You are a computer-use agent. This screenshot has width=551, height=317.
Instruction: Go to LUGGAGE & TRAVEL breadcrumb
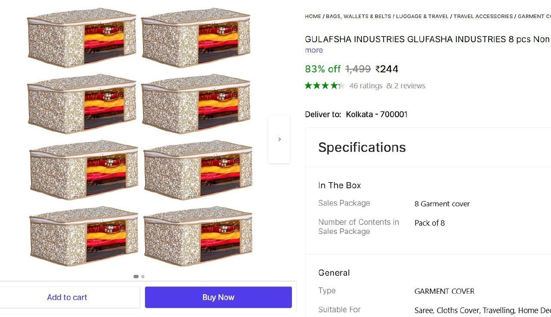pyautogui.click(x=422, y=16)
